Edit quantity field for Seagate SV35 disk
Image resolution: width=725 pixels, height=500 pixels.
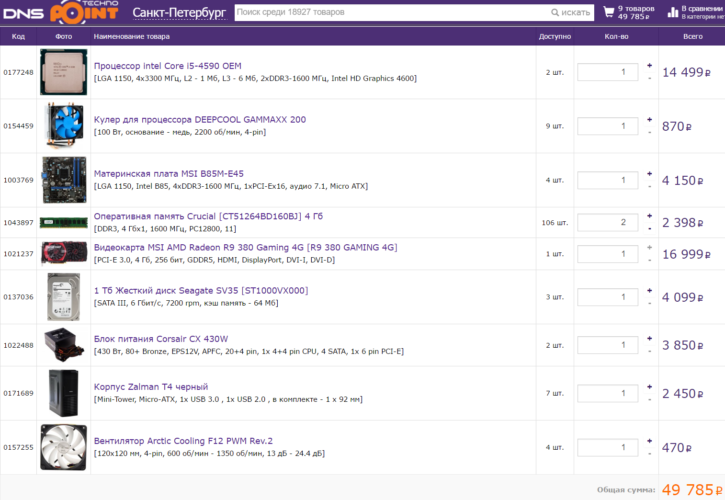tap(608, 297)
